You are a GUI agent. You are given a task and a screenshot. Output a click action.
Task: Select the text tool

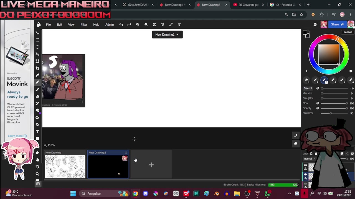tap(37, 132)
